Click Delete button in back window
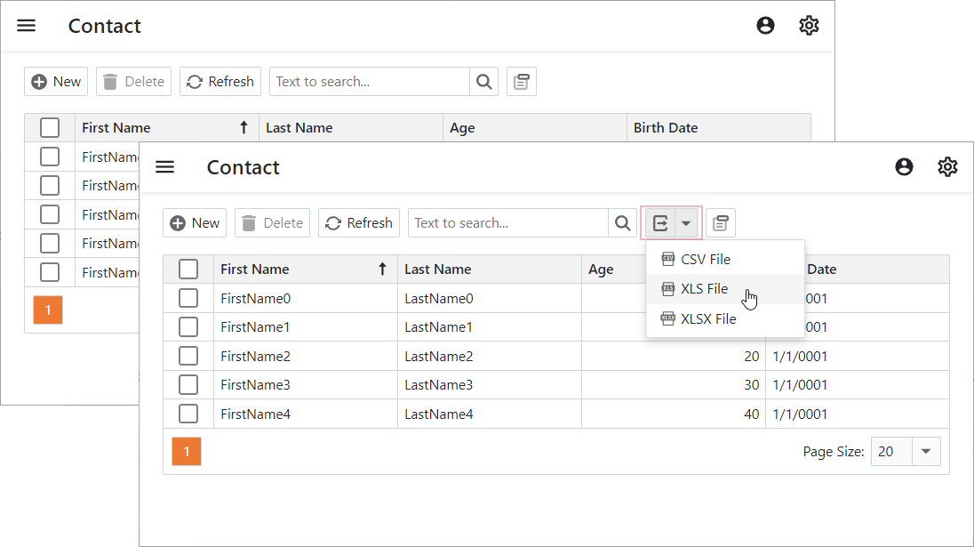Viewport: 974px width, 547px height. [x=133, y=82]
